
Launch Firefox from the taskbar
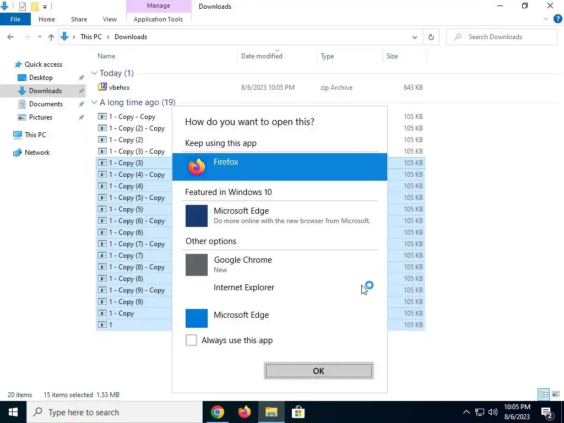click(x=244, y=412)
